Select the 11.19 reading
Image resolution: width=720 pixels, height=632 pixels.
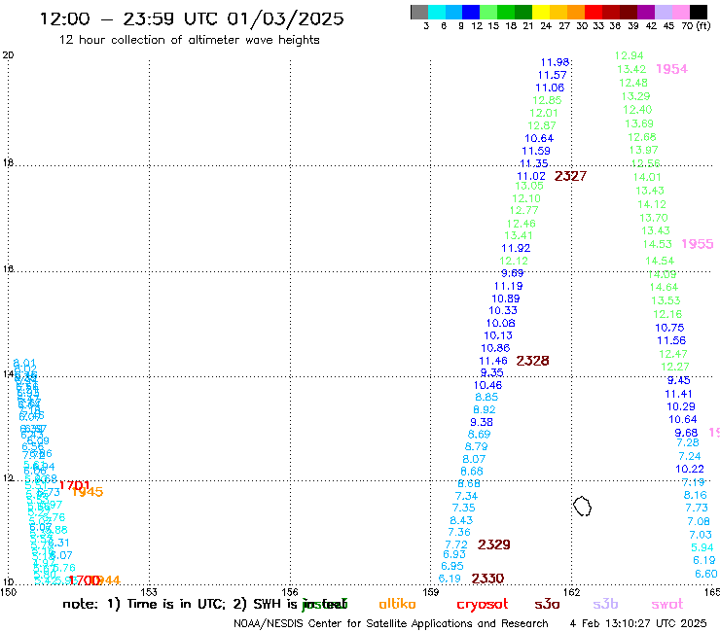[x=508, y=287]
